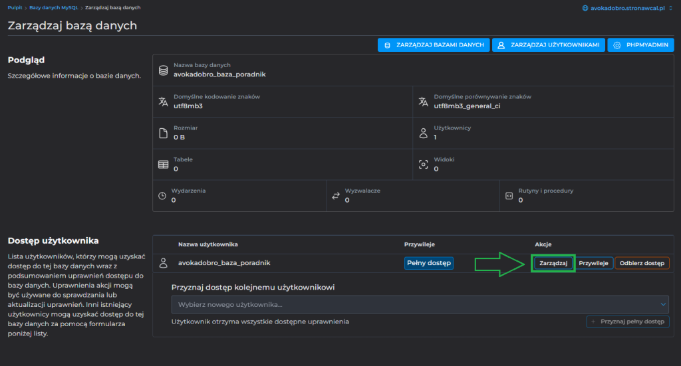
Task: Click the database stack icon beside database name
Action: click(163, 70)
